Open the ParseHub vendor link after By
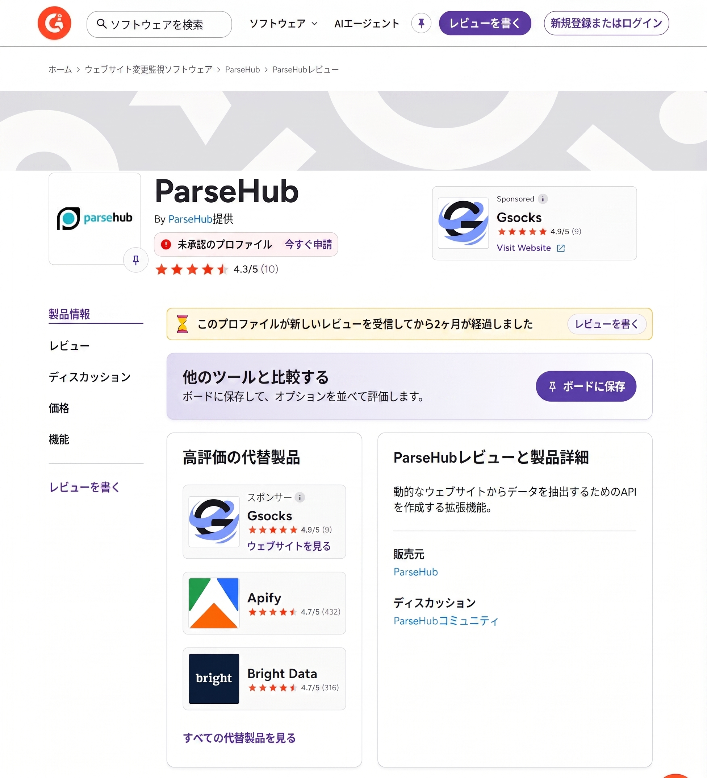The height and width of the screenshot is (778, 707). coord(191,219)
